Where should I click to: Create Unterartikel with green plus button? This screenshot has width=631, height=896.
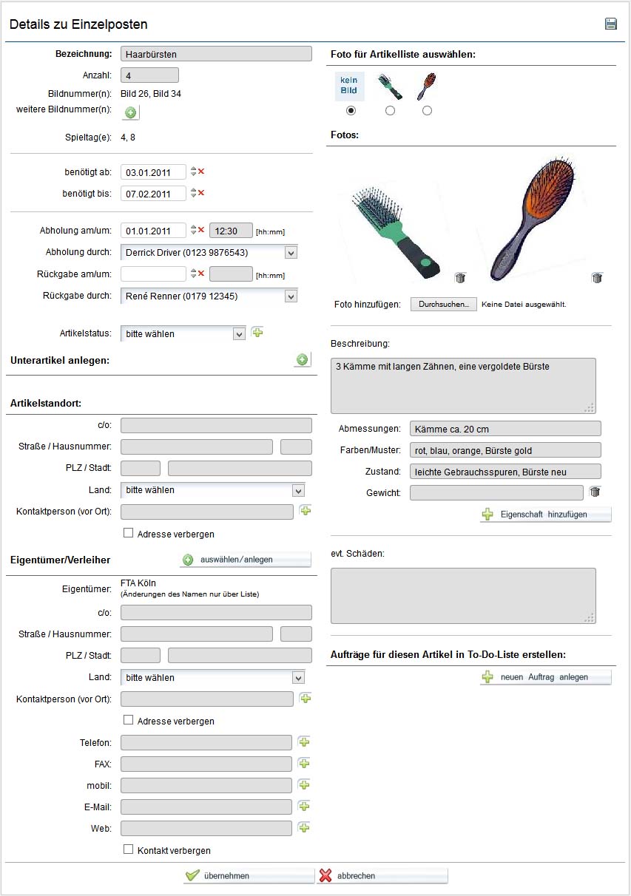click(x=302, y=360)
